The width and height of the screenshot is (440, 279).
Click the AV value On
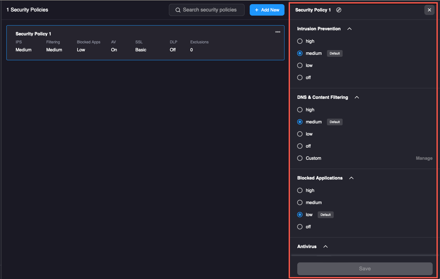coord(114,50)
